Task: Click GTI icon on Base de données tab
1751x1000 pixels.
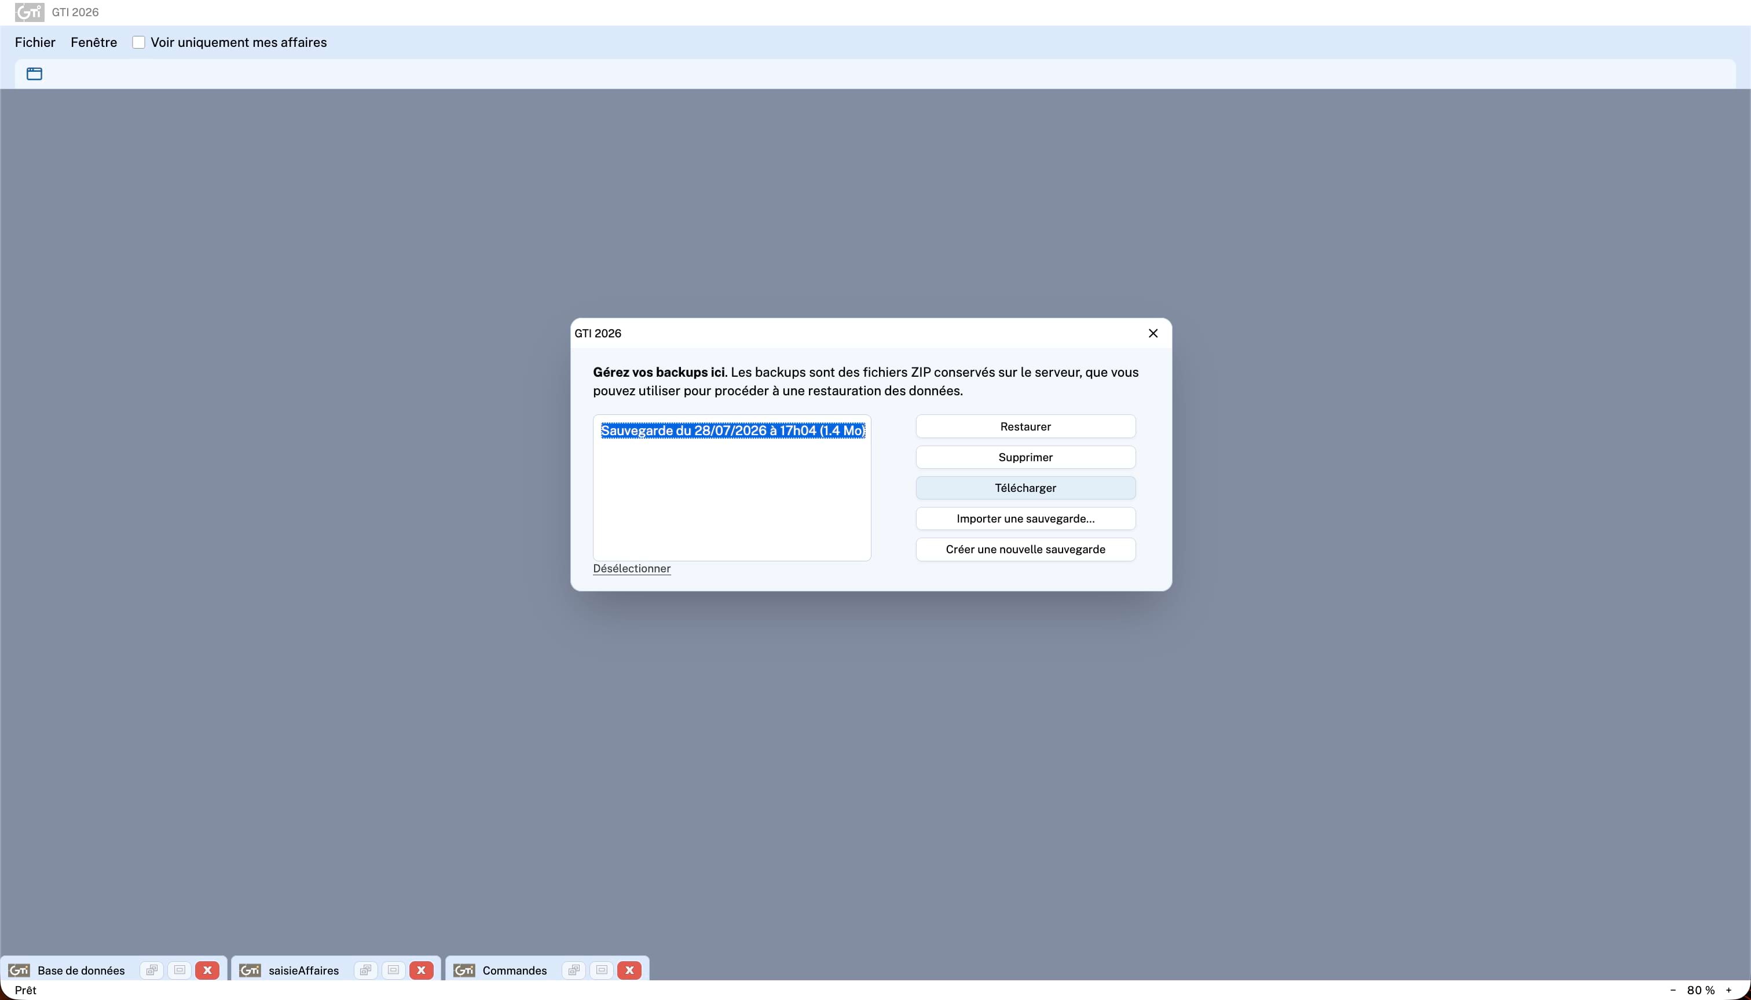Action: coord(19,970)
